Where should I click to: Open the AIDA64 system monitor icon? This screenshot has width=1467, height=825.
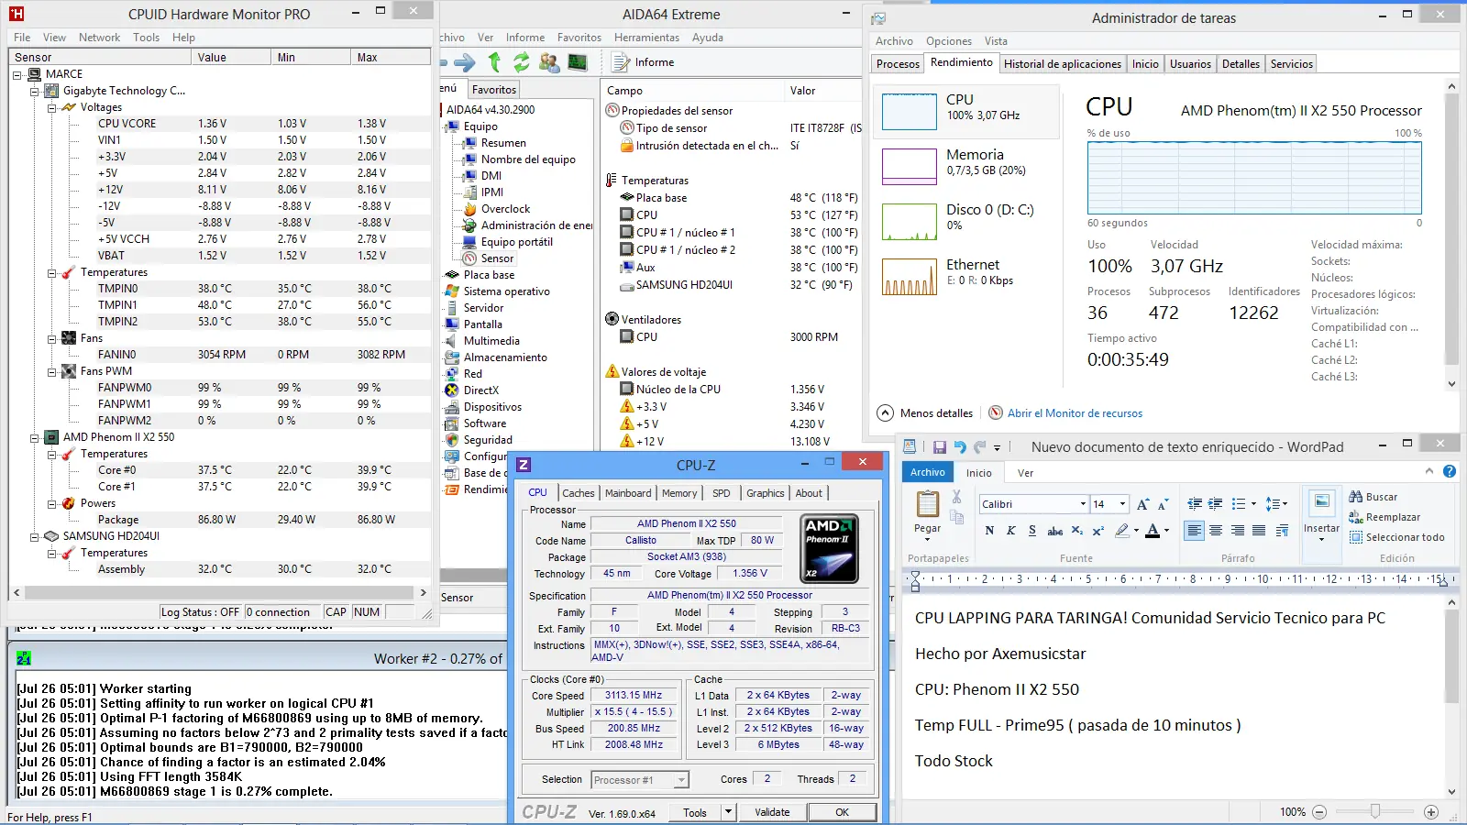pos(578,62)
